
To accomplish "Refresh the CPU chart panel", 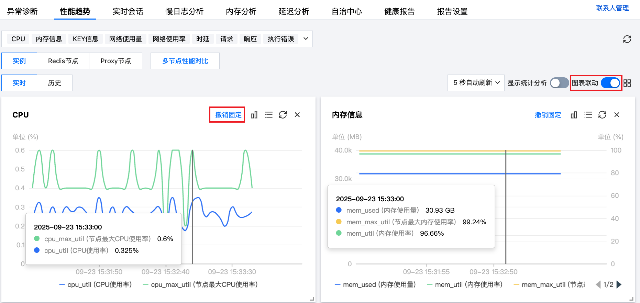I will 283,115.
